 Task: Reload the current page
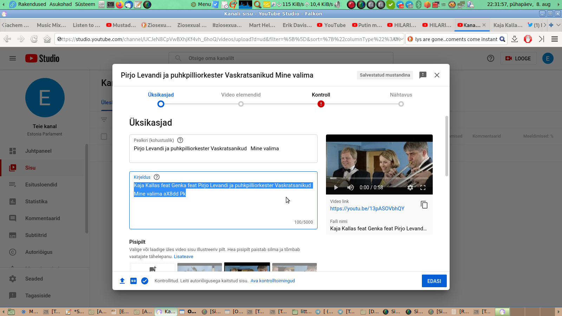[x=34, y=39]
